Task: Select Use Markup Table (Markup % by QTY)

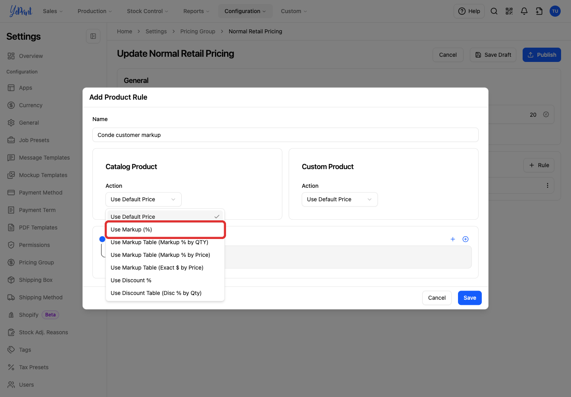Action: (x=165, y=242)
